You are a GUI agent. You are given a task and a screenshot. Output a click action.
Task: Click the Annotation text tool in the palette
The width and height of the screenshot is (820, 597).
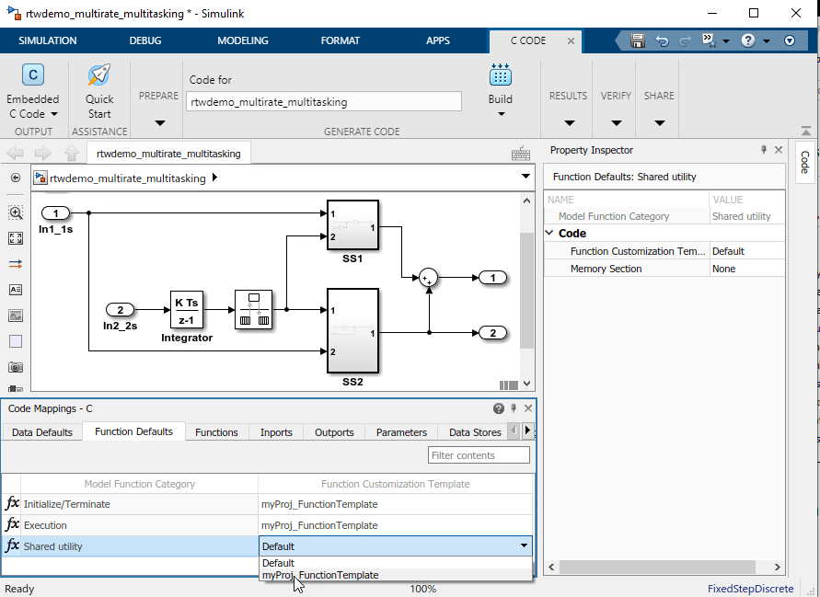(x=16, y=290)
